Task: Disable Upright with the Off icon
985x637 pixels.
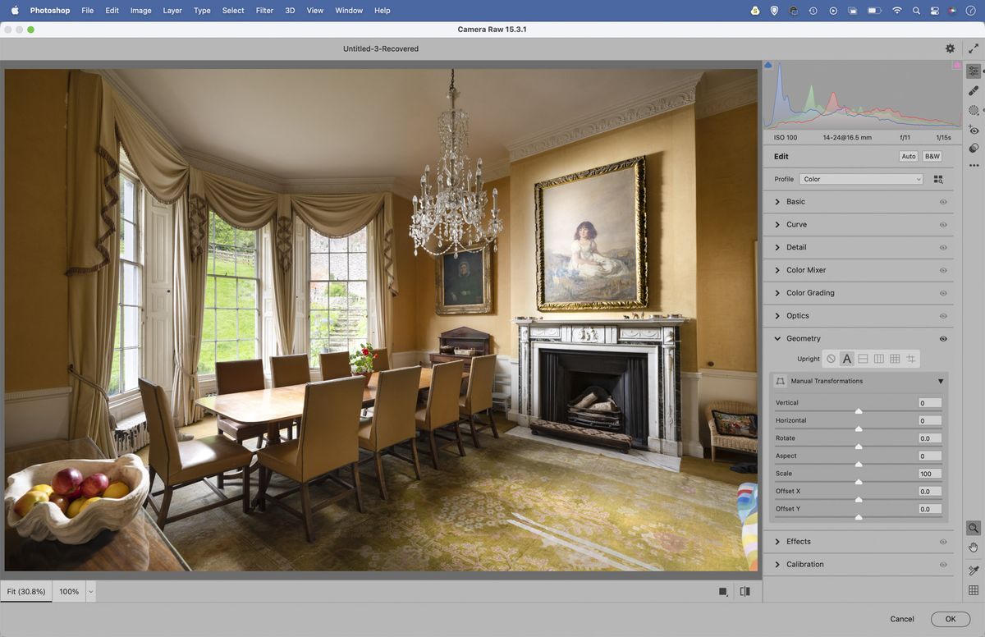Action: tap(831, 359)
